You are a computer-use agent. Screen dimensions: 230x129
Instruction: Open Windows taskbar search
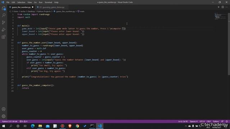[x=11, y=126]
